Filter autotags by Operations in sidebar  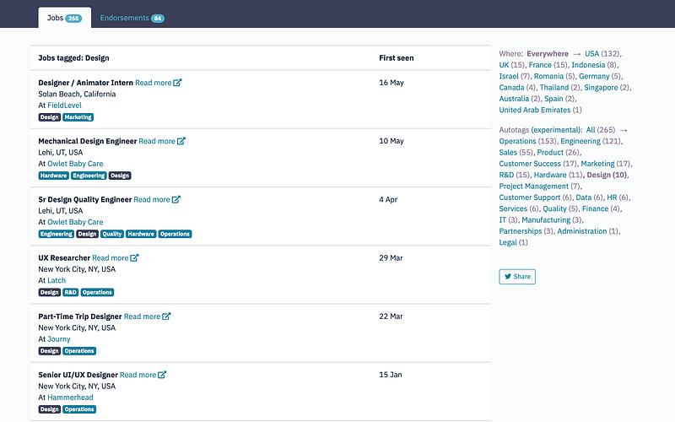pos(517,141)
